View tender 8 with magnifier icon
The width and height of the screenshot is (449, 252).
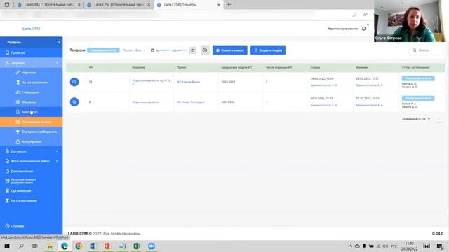coord(74,102)
